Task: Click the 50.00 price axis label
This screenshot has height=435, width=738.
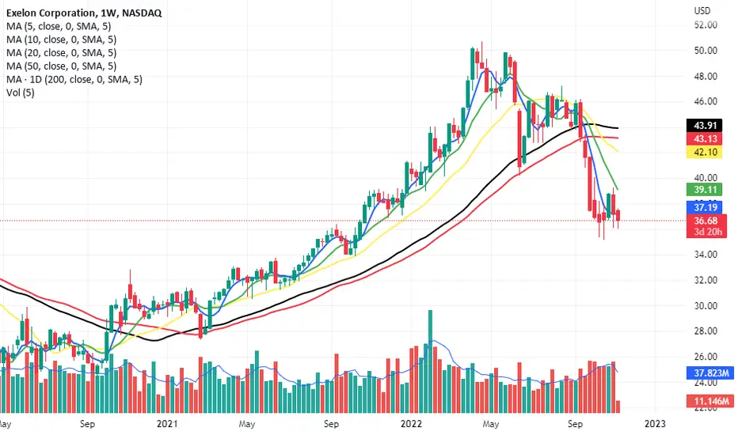Action: [706, 51]
